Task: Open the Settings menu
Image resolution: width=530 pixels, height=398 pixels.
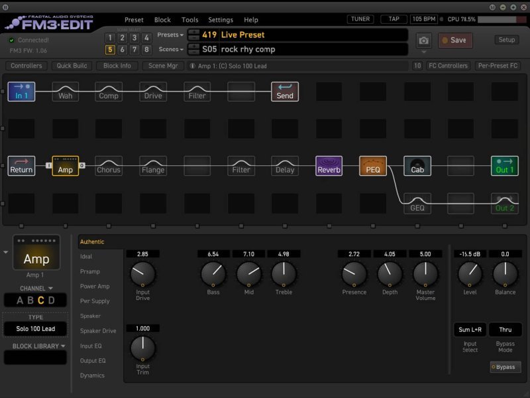Action: point(221,19)
